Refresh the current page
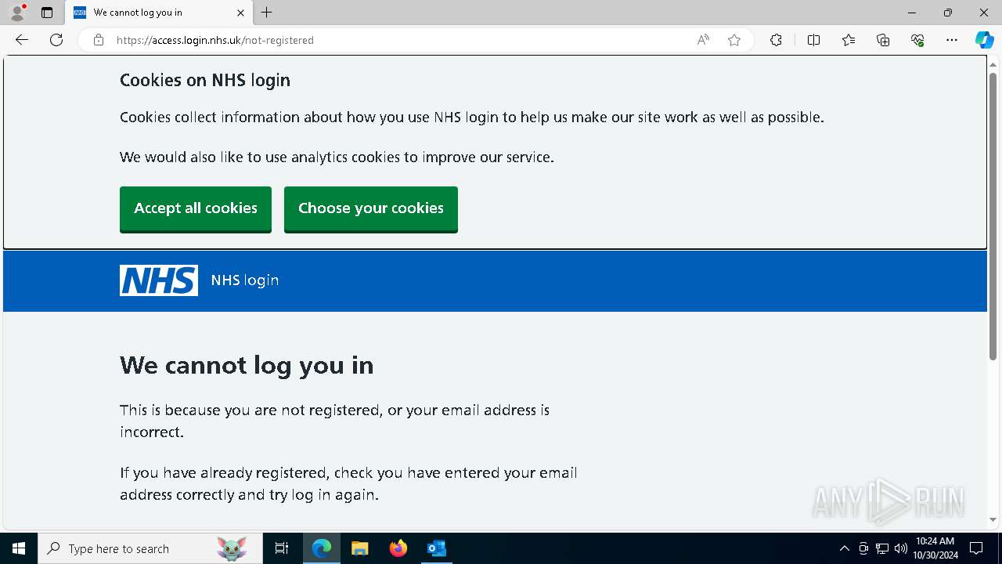This screenshot has width=1002, height=564. (56, 40)
